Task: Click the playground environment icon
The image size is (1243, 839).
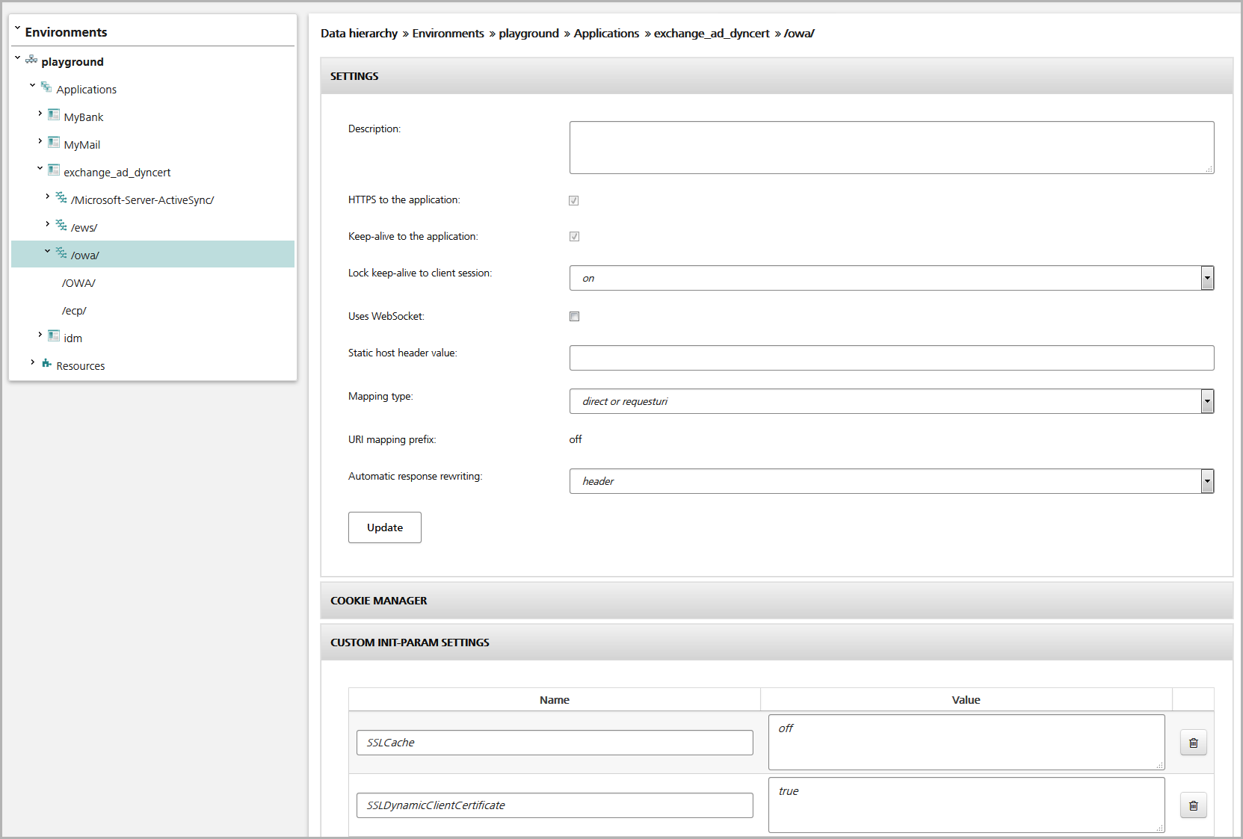Action: tap(31, 59)
